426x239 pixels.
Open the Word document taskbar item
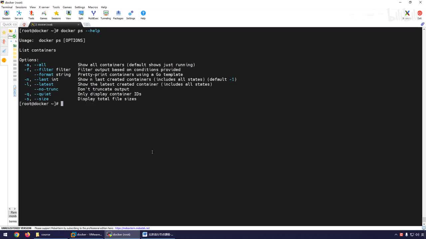[158, 234]
